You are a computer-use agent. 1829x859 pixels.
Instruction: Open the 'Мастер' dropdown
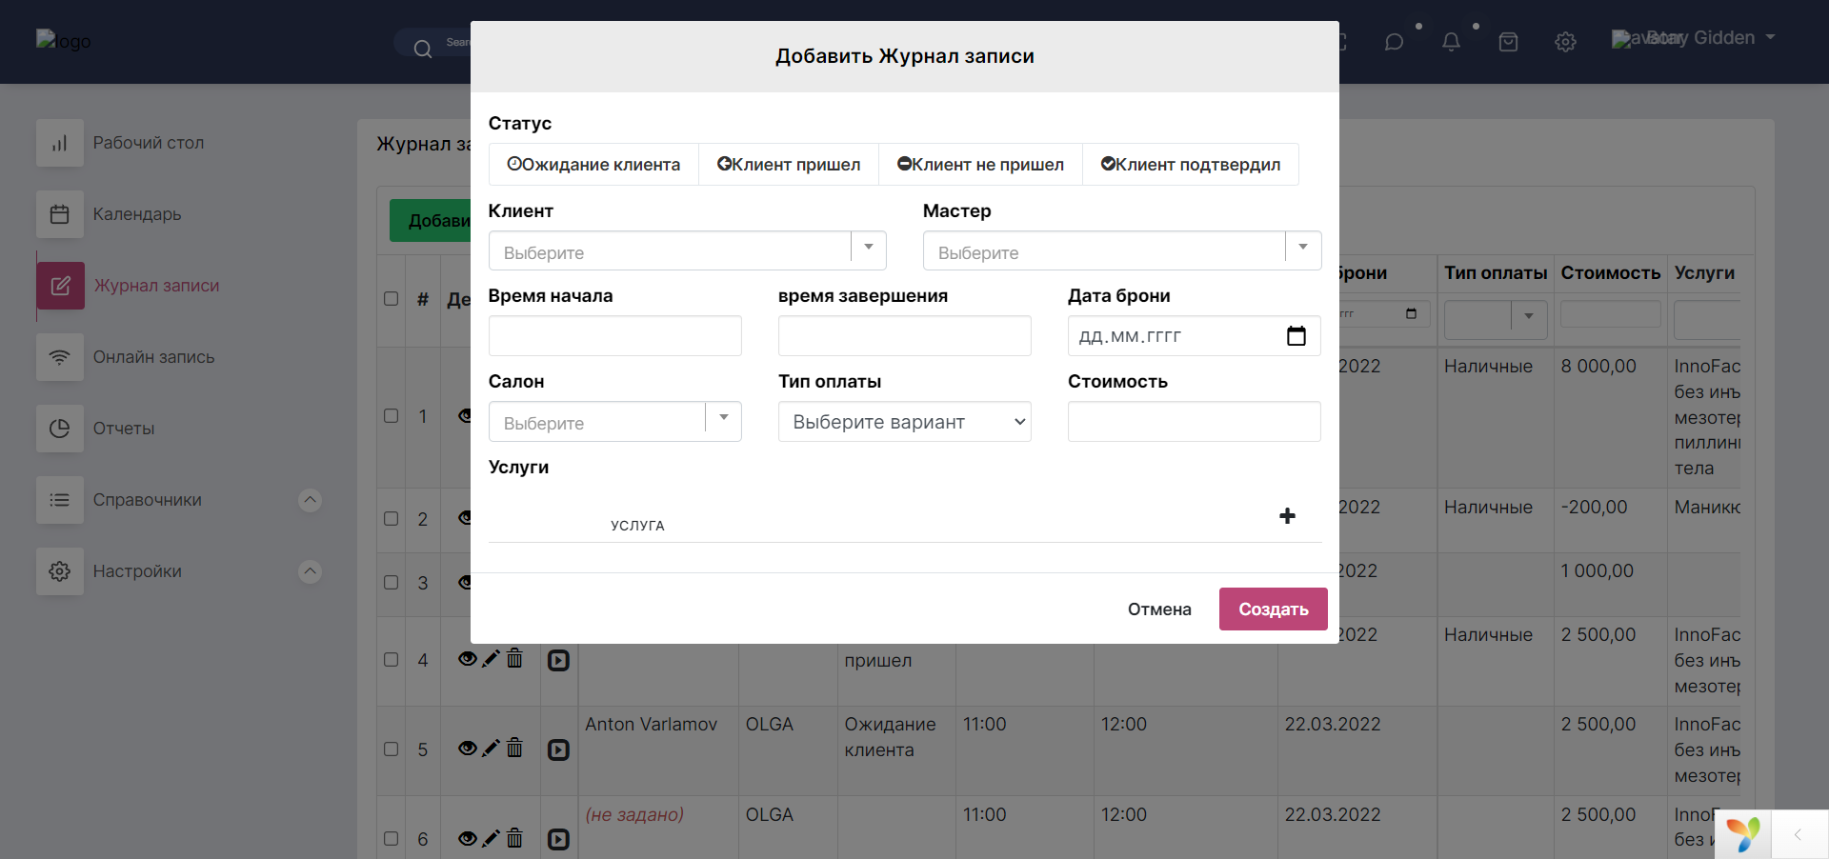pos(1121,251)
